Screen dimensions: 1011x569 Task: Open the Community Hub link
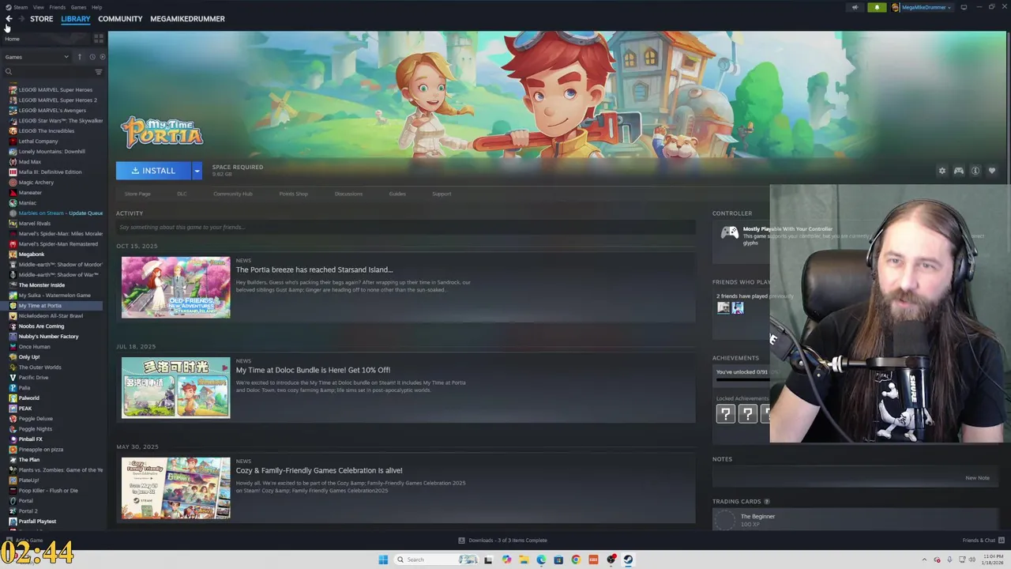[x=232, y=194]
